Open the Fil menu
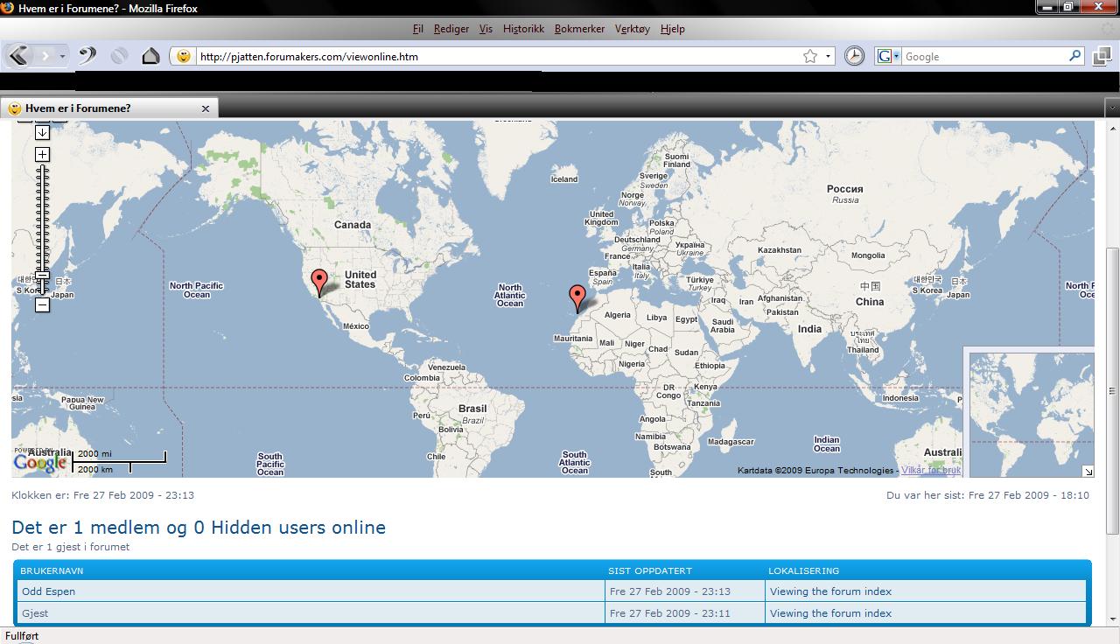Viewport: 1120px width, 644px height. (417, 29)
